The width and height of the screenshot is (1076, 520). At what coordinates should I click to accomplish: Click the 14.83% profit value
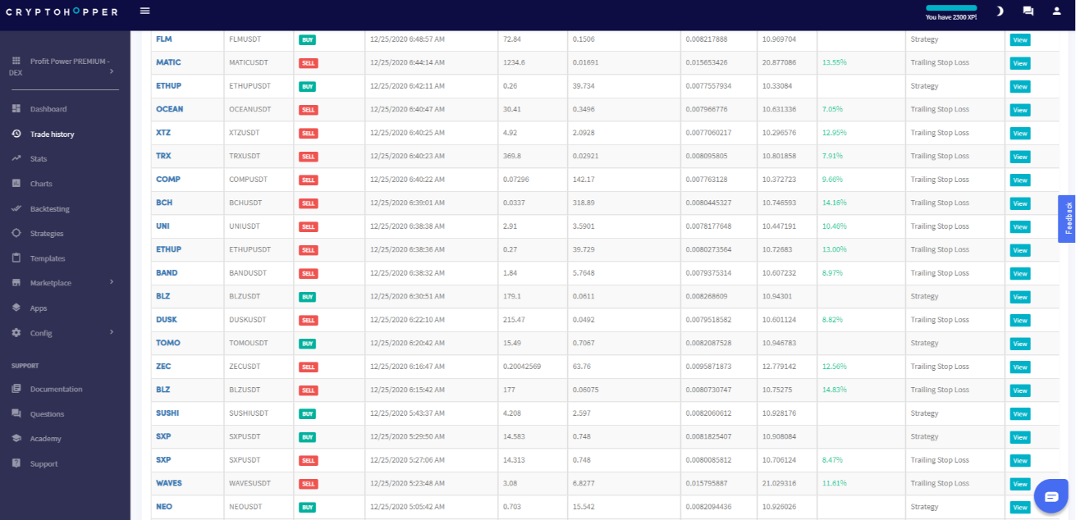[834, 390]
